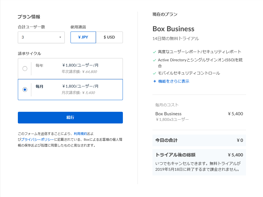The width and height of the screenshot is (263, 197).
Task: Switch currency to ¥ JPY
Action: [x=83, y=37]
